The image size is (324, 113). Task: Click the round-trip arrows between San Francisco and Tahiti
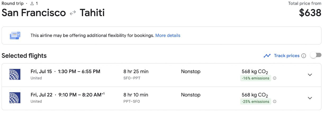click(x=73, y=13)
